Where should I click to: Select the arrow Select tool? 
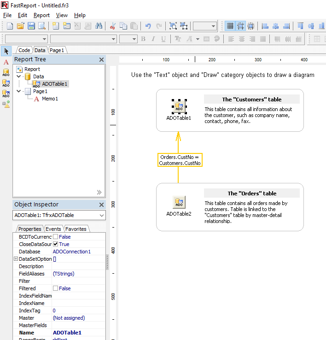[6, 51]
